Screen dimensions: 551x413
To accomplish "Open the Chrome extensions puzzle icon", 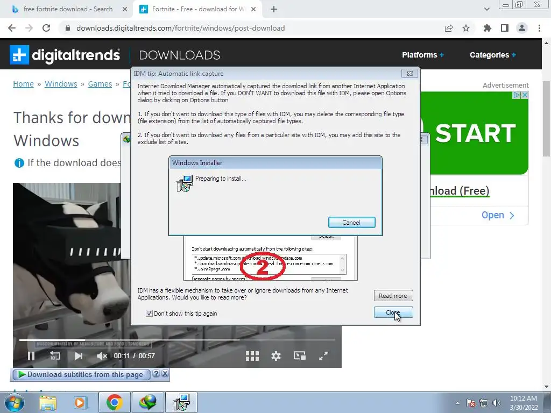I will 487,28.
